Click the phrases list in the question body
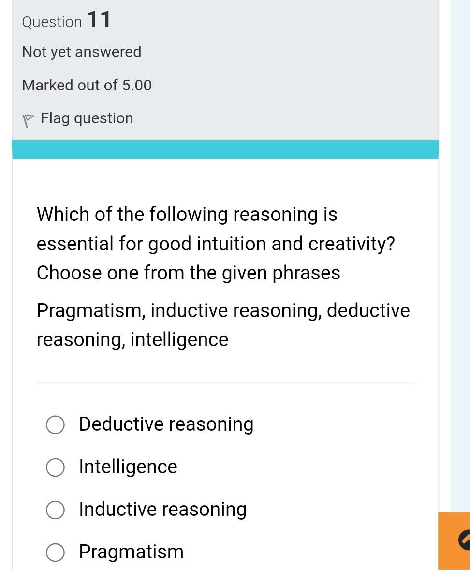Image resolution: width=470 pixels, height=570 pixels. coord(222,324)
